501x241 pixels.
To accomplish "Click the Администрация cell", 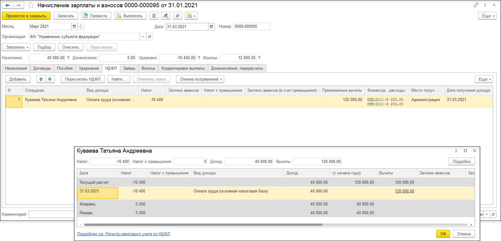I will coord(426,102).
